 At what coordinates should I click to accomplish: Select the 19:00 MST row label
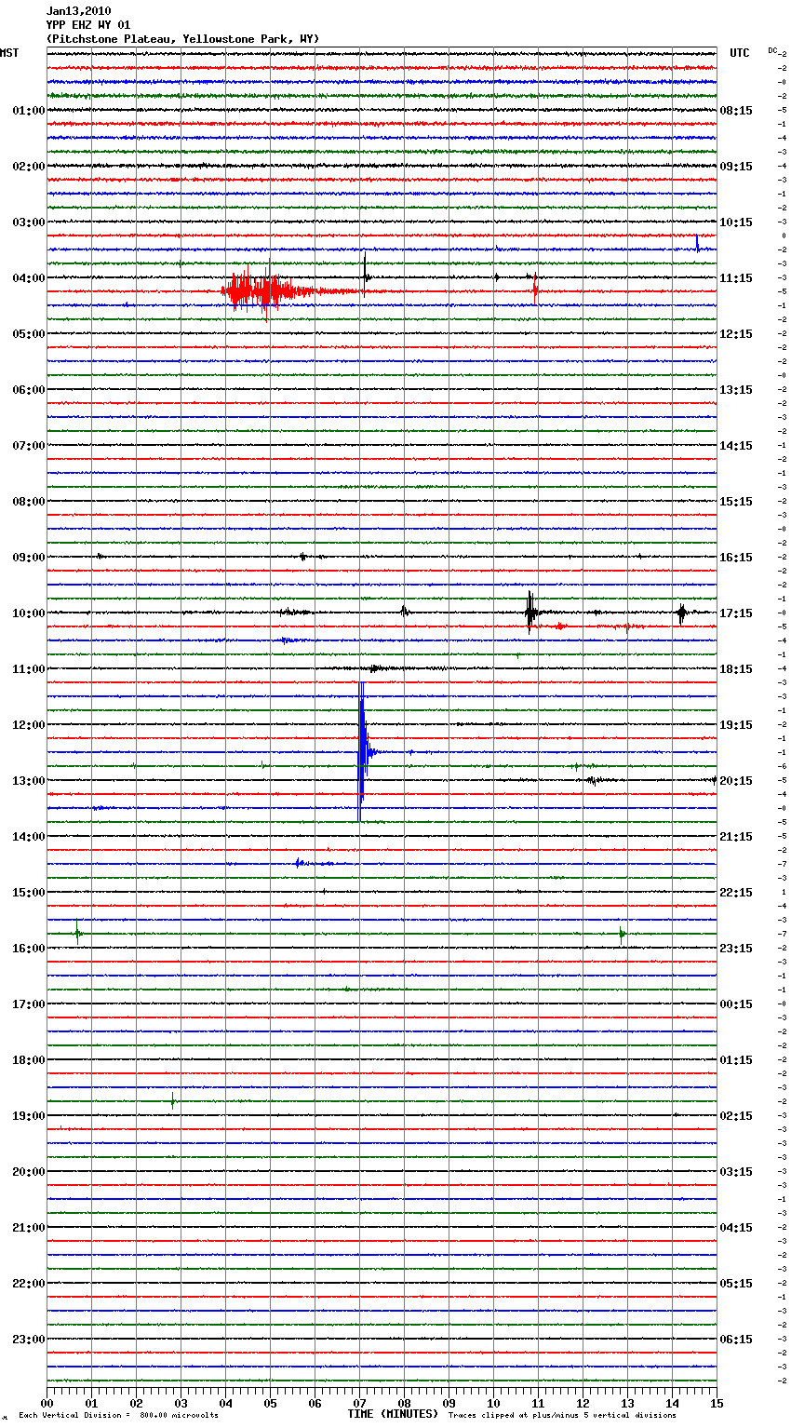pos(28,1116)
